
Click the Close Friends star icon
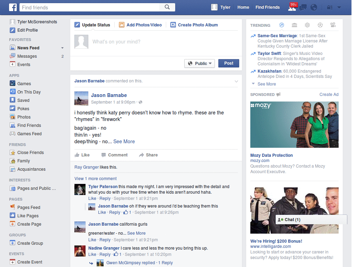pos(13,152)
